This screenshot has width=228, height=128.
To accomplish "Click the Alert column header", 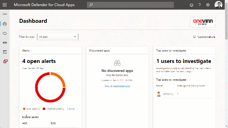I will 25,123.
